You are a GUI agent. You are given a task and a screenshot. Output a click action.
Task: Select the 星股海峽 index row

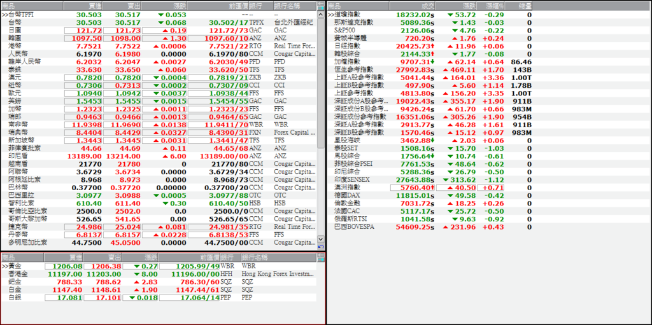click(x=430, y=140)
